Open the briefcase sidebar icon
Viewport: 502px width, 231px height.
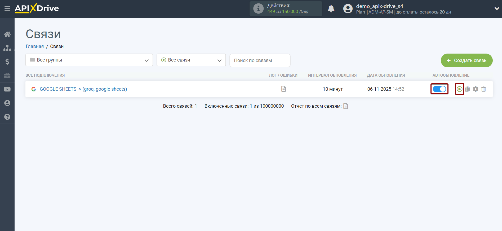click(x=7, y=76)
